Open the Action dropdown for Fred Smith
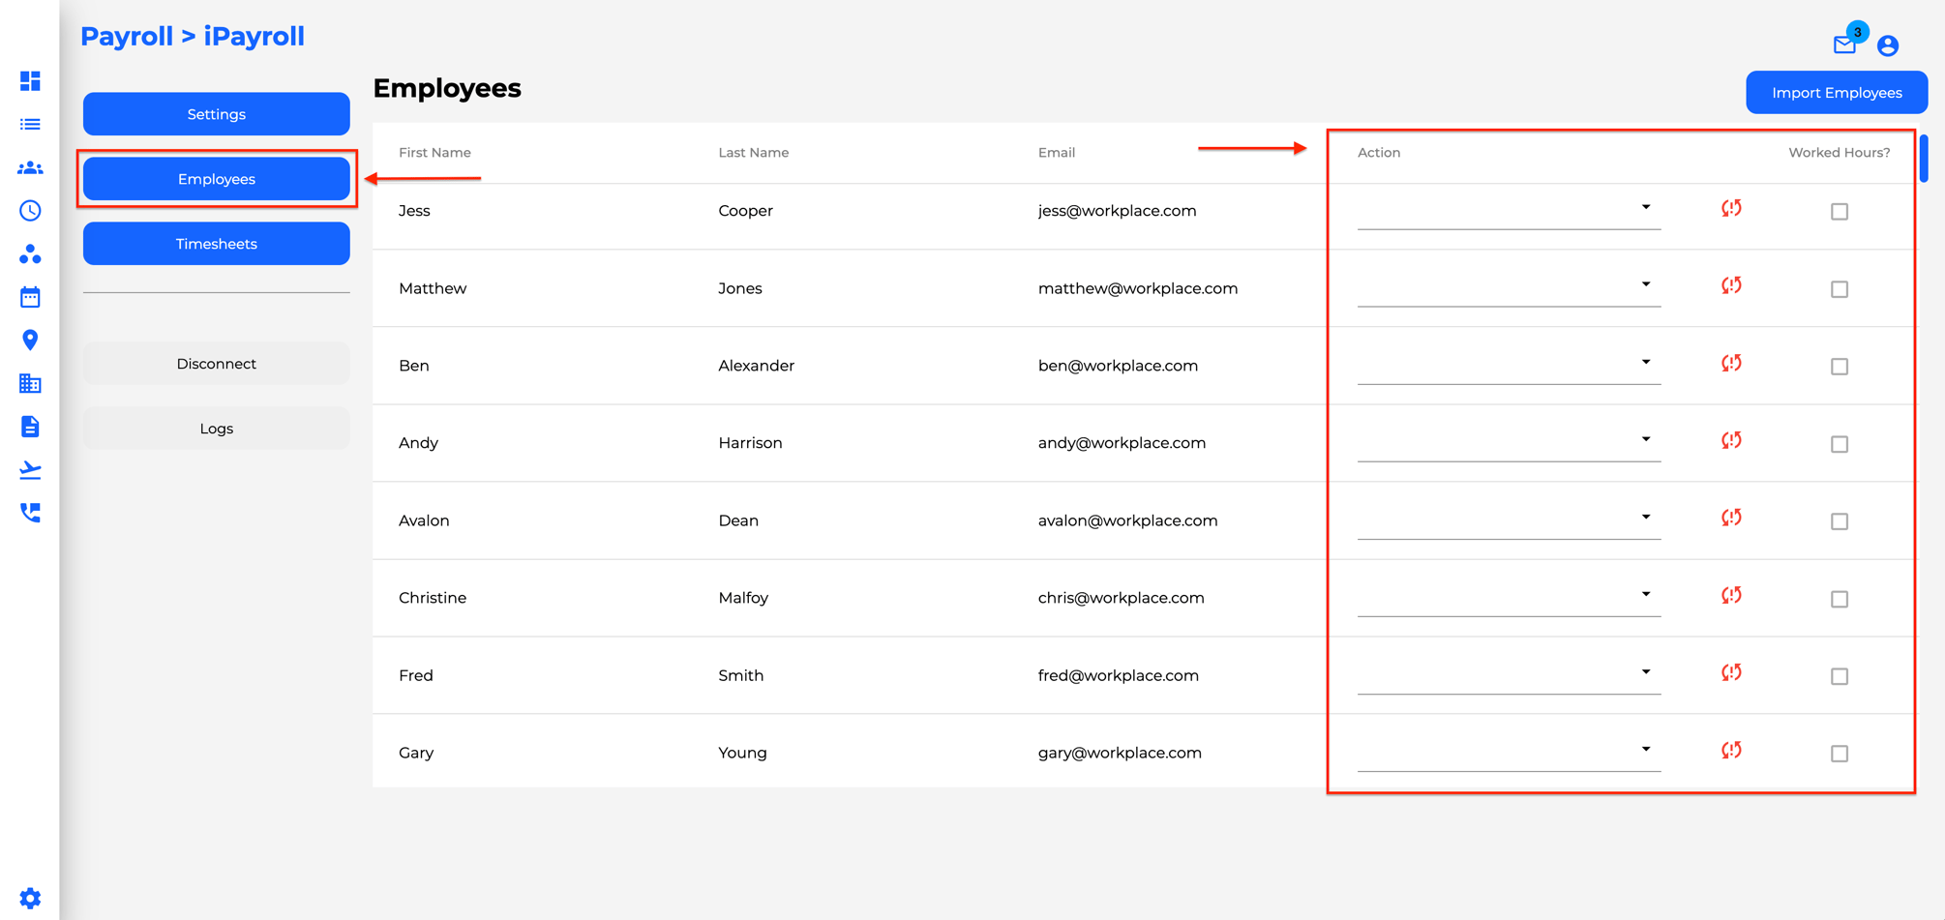 pos(1646,671)
